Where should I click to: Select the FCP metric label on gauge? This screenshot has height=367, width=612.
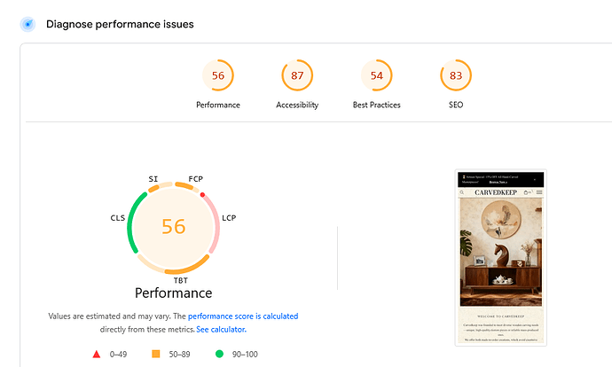(196, 179)
